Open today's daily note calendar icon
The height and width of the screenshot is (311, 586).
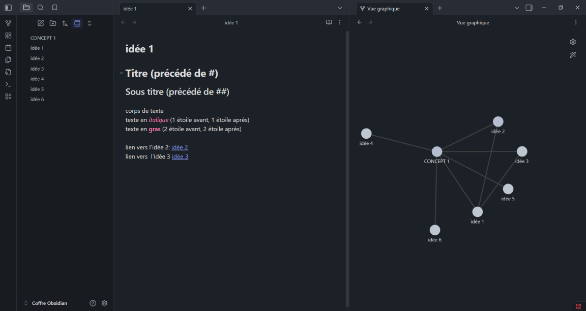tap(8, 48)
